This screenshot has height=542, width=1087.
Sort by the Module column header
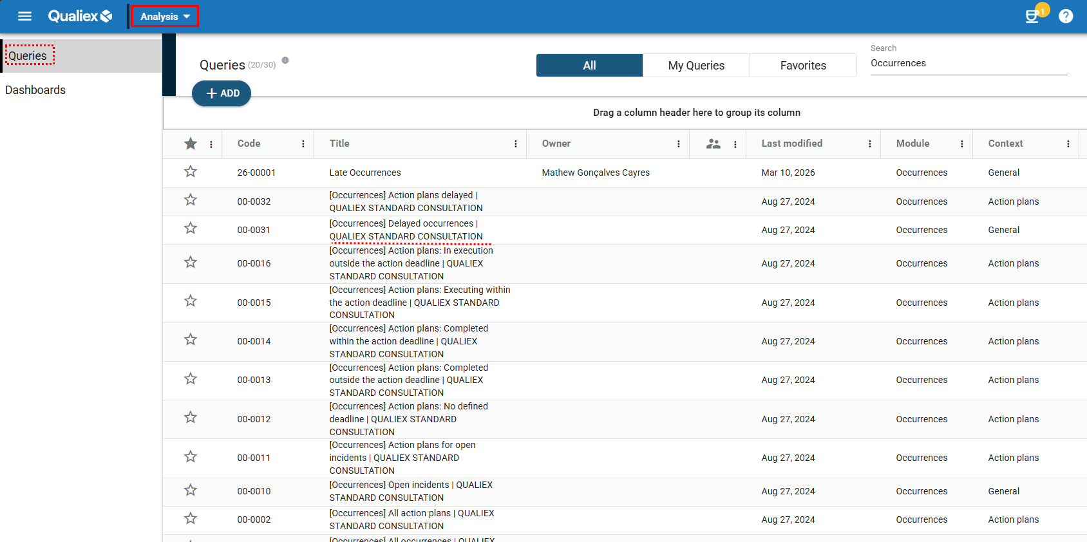click(912, 144)
